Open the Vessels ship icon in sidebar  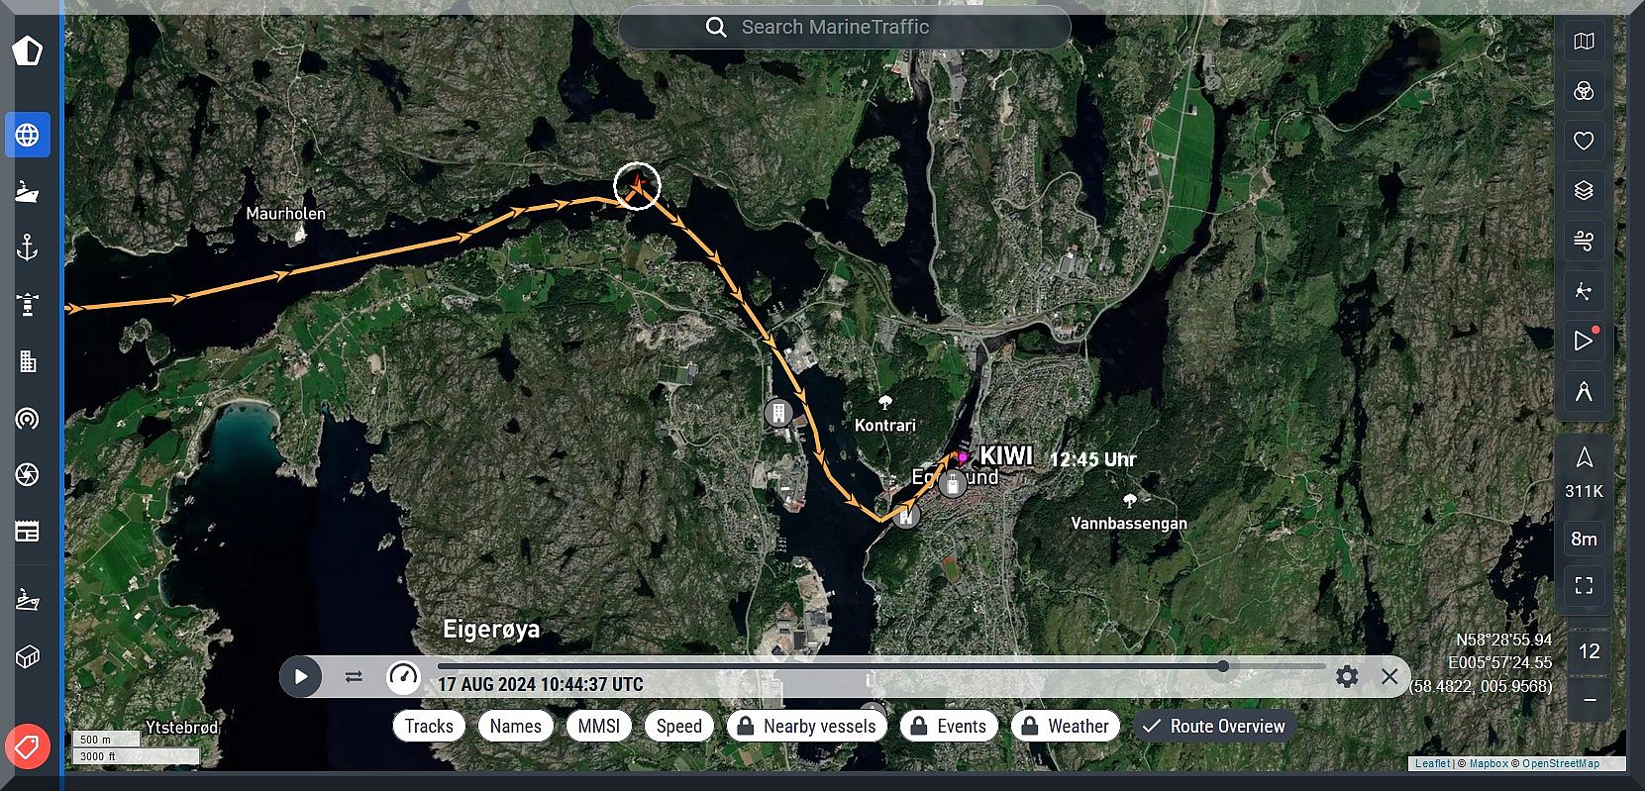(x=28, y=191)
